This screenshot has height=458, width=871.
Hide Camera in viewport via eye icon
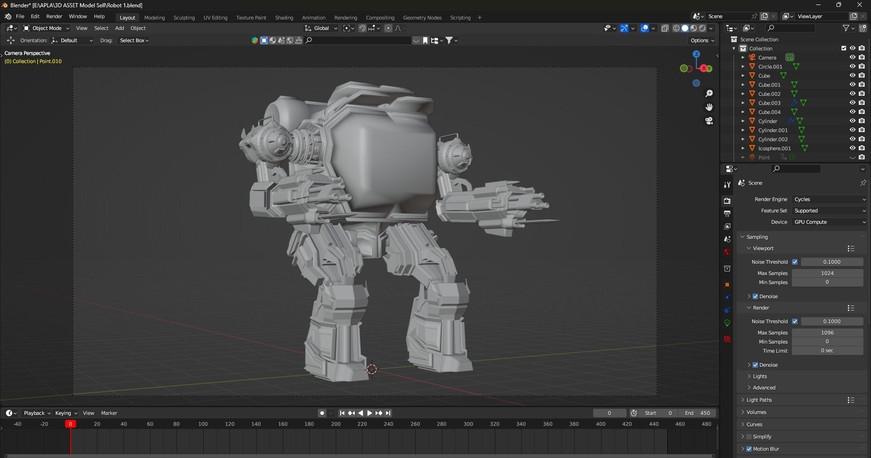[852, 58]
